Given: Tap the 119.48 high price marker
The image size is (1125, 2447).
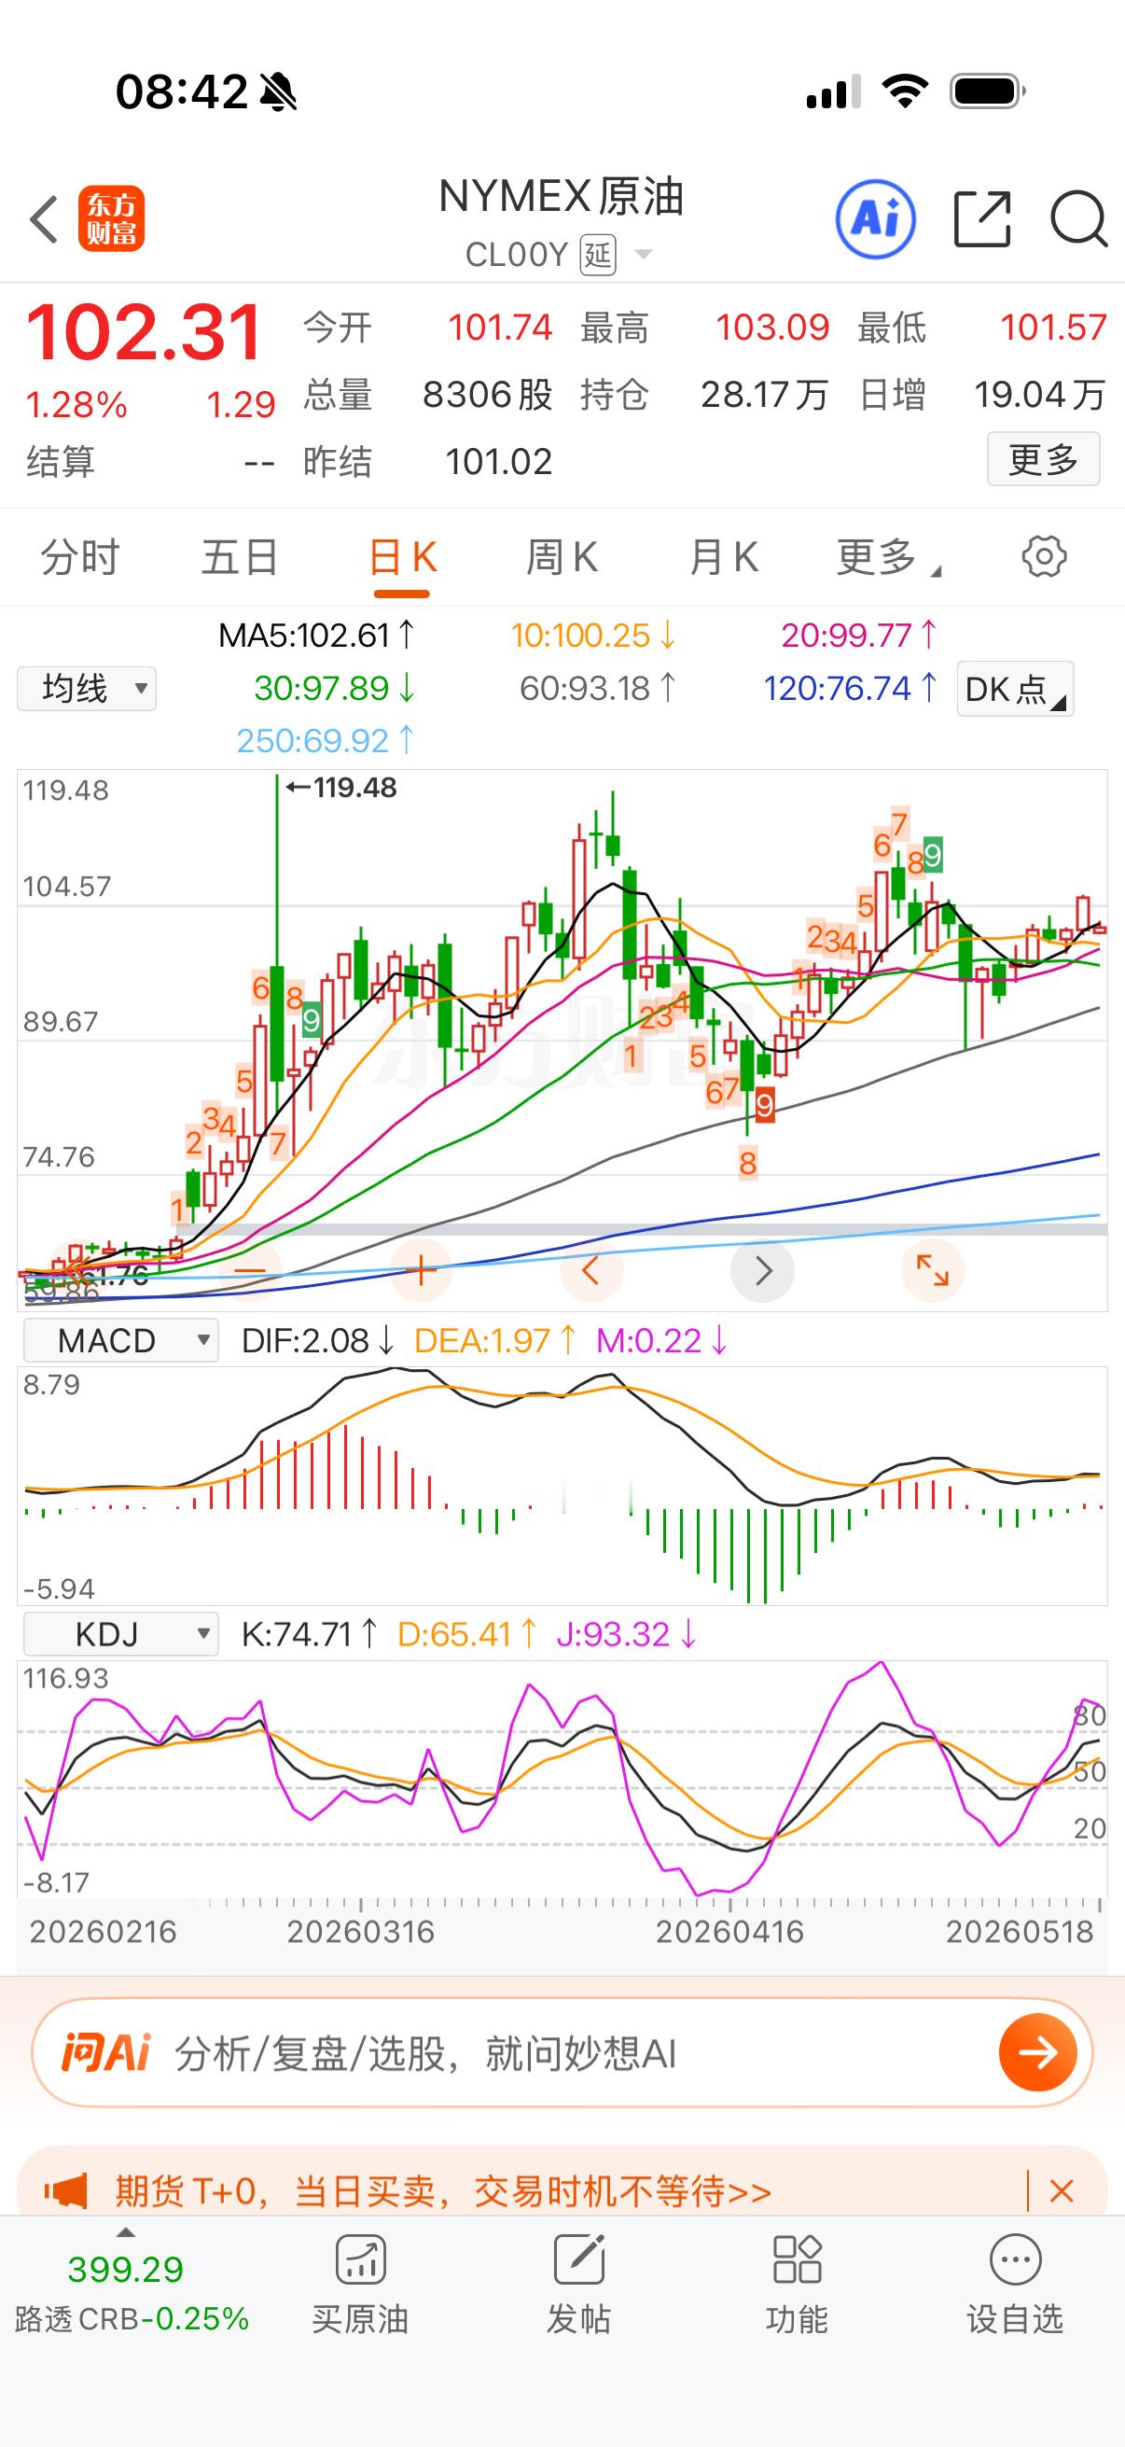Looking at the screenshot, I should (341, 788).
